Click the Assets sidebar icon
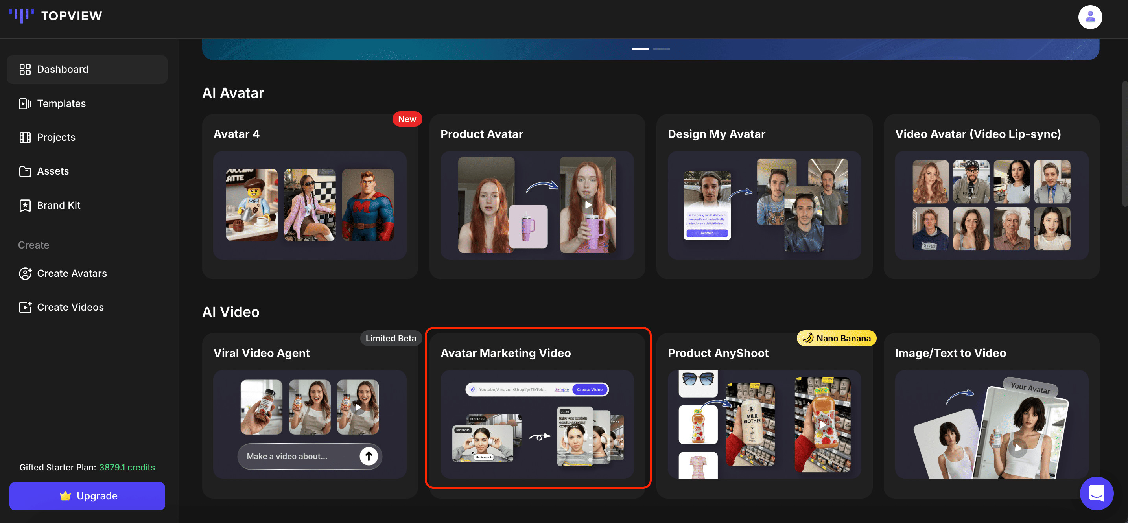 (x=25, y=171)
